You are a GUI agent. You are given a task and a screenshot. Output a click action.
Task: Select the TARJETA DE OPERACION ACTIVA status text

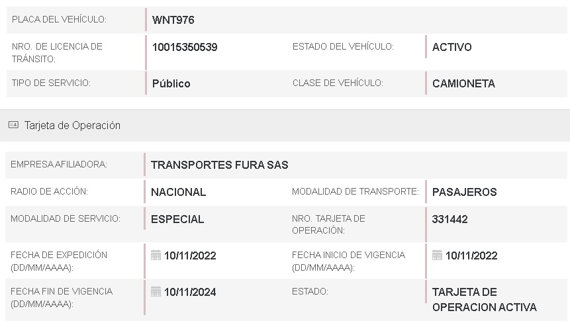pyautogui.click(x=484, y=299)
